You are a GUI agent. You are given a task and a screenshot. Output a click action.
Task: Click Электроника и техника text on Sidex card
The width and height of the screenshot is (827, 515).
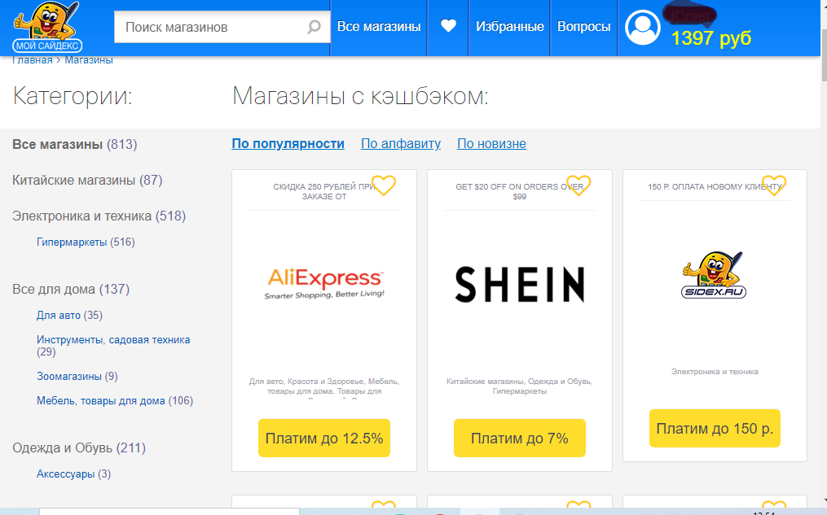pyautogui.click(x=715, y=372)
